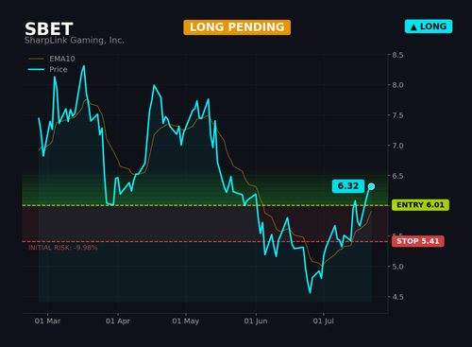Click the 01 Apr axis label
The image size is (472, 347).
tap(118, 321)
